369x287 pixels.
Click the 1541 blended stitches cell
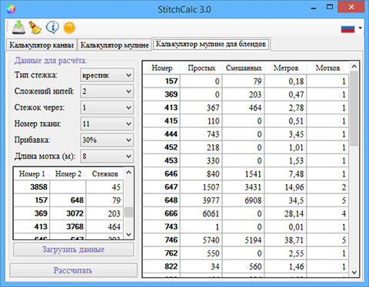pos(244,174)
